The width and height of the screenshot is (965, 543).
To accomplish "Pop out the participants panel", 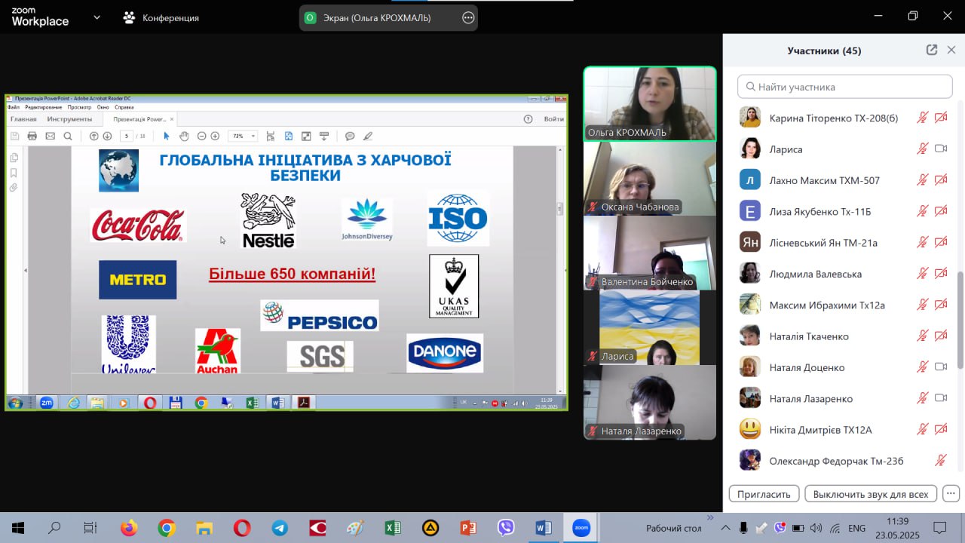I will [x=932, y=50].
